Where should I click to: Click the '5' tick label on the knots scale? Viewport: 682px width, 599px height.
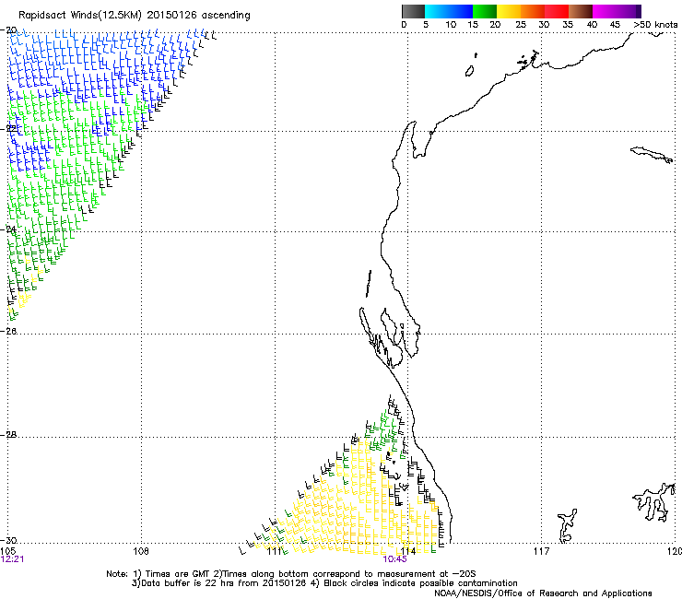(x=426, y=25)
